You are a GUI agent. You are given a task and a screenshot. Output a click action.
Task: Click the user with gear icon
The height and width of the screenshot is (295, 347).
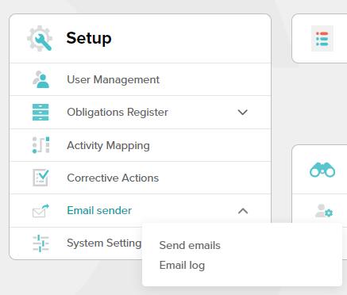(324, 211)
